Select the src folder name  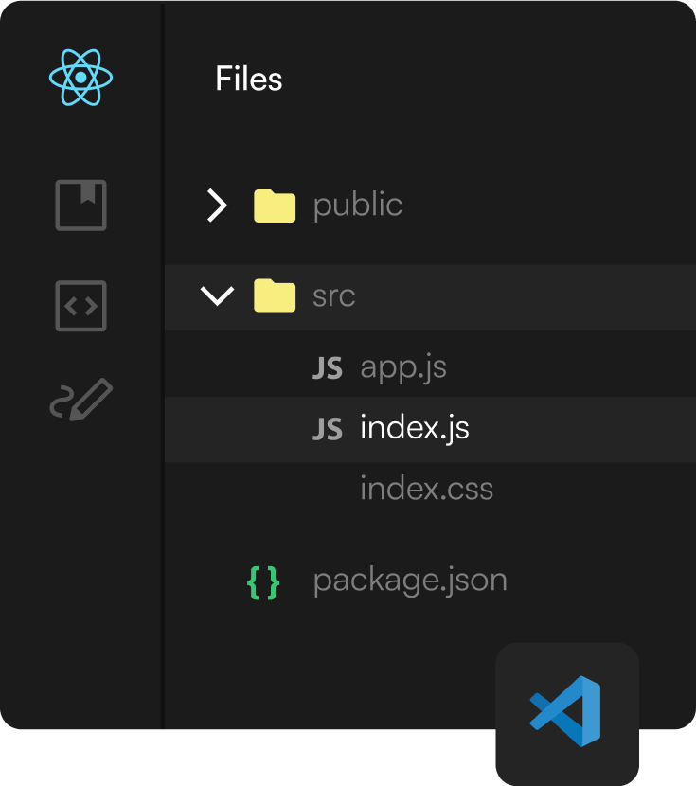click(x=333, y=296)
